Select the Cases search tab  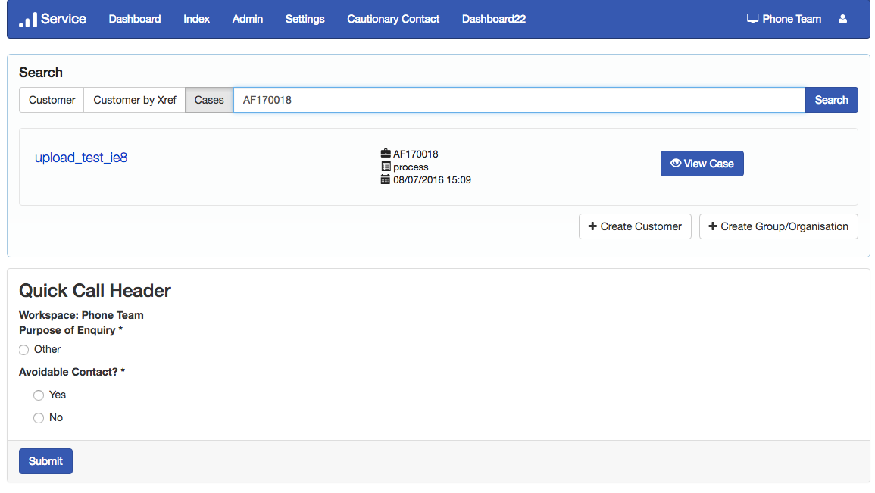tap(209, 100)
